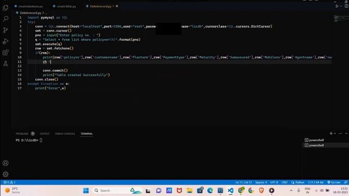Click Deleterecord.py in the breadcrumb
This screenshot has height=196, width=349.
pyautogui.click(x=31, y=13)
